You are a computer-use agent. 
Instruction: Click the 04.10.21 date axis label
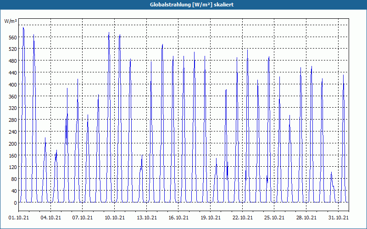coord(50,218)
